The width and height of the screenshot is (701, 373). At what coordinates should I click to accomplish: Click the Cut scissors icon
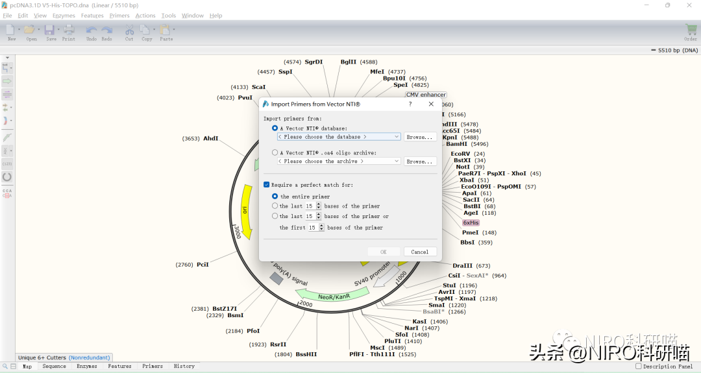129,30
